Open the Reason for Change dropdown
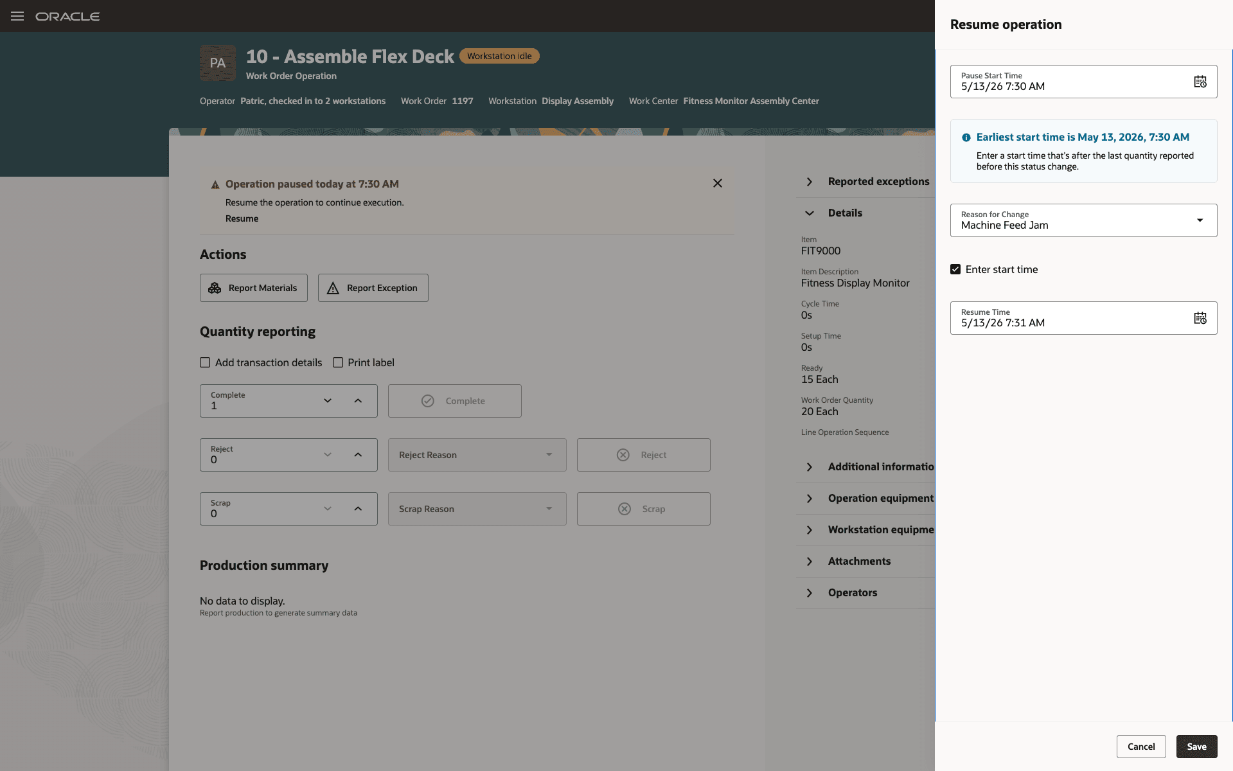 click(x=1200, y=220)
